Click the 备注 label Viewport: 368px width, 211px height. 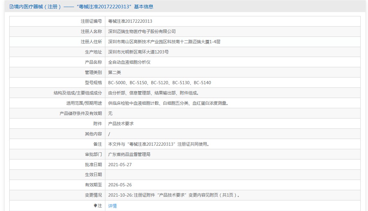coord(98,144)
